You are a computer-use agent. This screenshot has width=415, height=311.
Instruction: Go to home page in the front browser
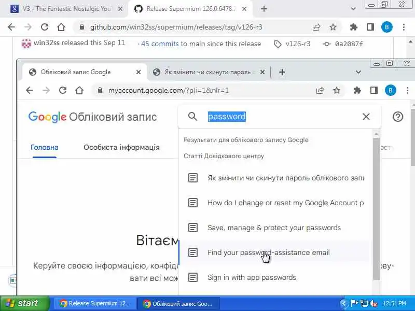[79, 90]
